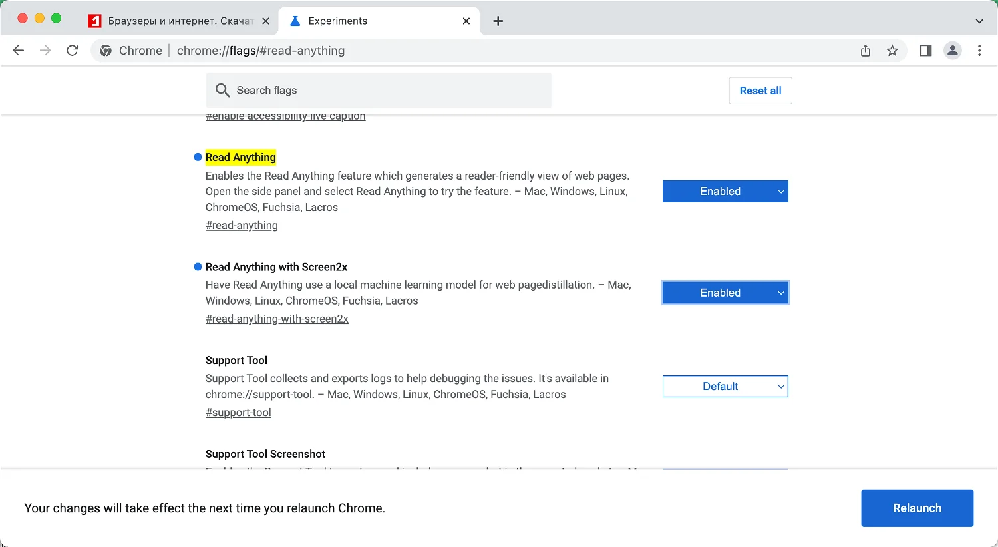This screenshot has width=998, height=547.
Task: Open Read Anything with Screen2x dropdown
Action: [725, 293]
